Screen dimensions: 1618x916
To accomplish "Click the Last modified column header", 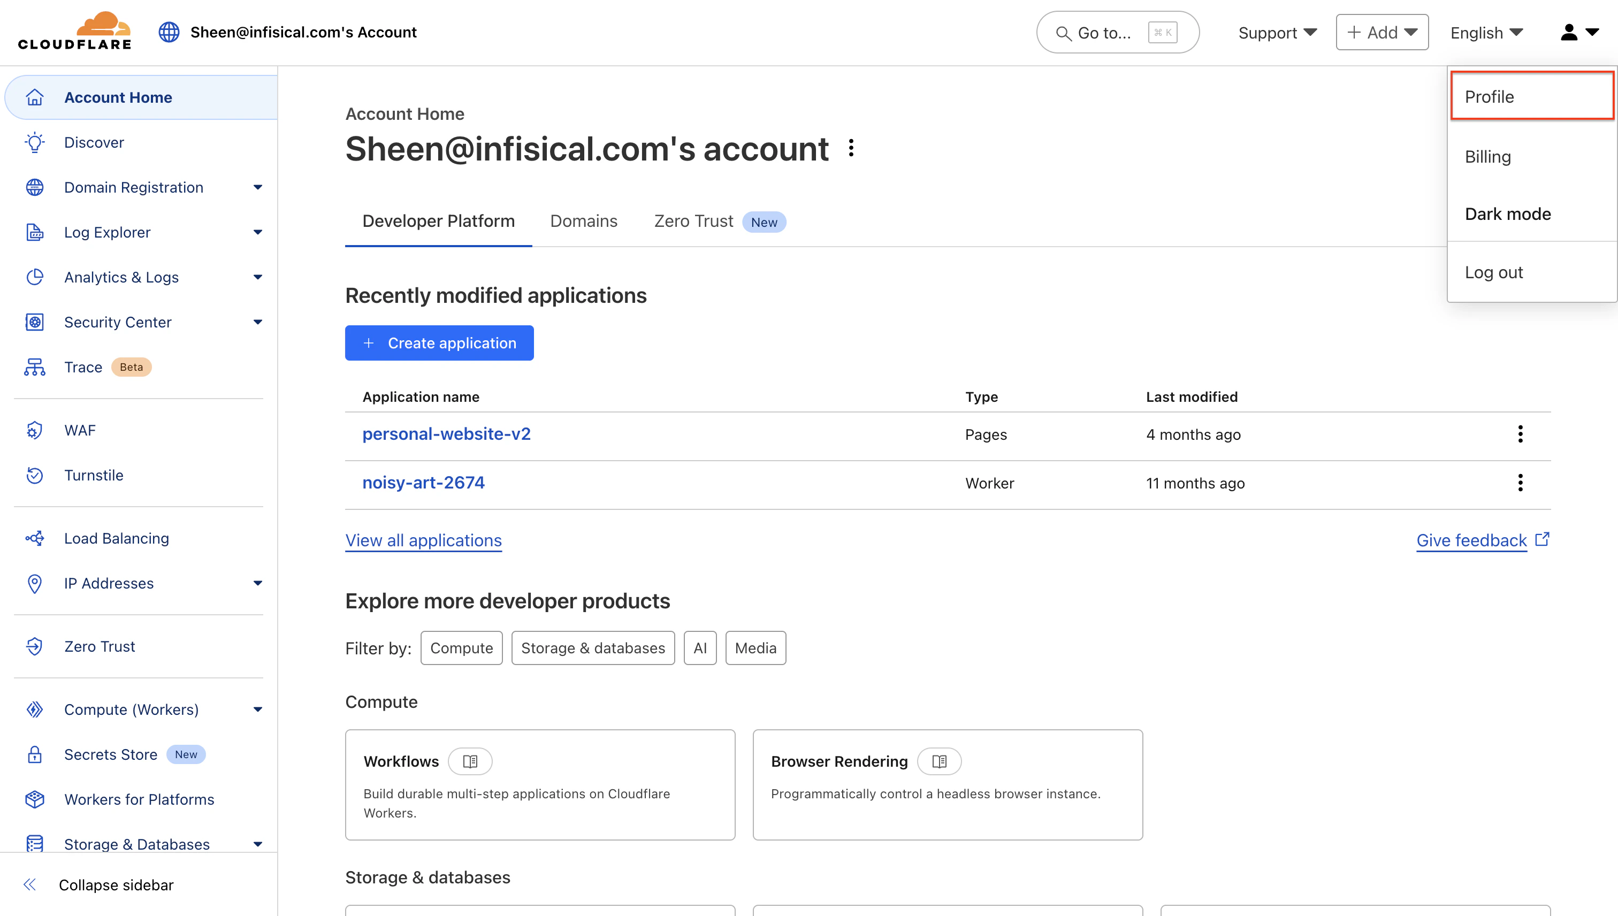I will click(x=1192, y=397).
